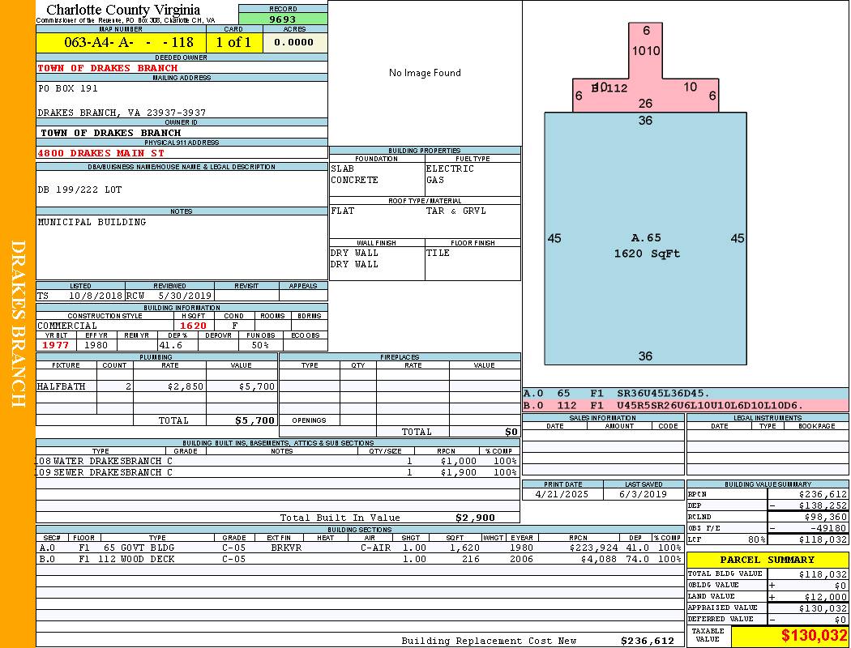
Task: Click the deeded owner name in red
Action: (x=96, y=68)
